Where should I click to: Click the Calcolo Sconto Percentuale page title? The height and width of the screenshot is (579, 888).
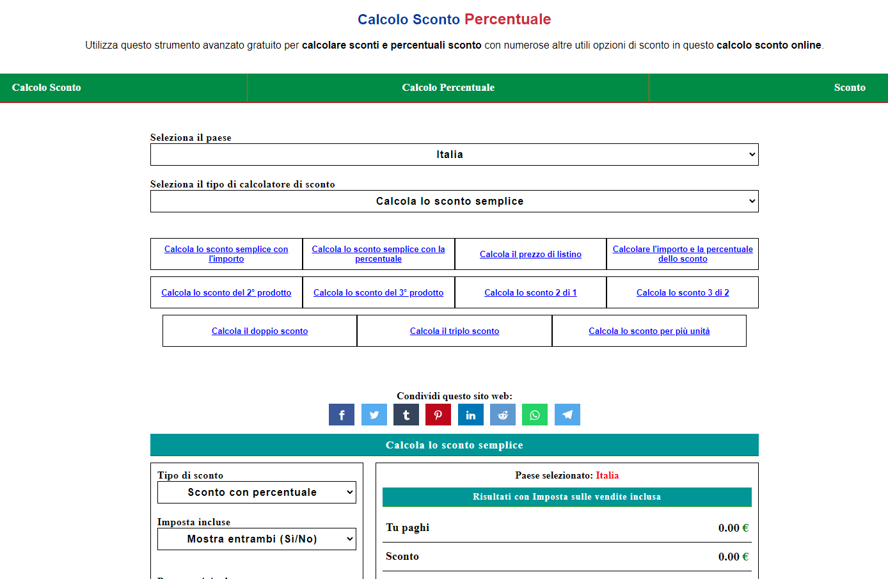(x=454, y=19)
